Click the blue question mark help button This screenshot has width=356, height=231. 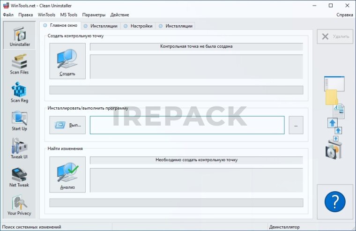[x=334, y=202]
